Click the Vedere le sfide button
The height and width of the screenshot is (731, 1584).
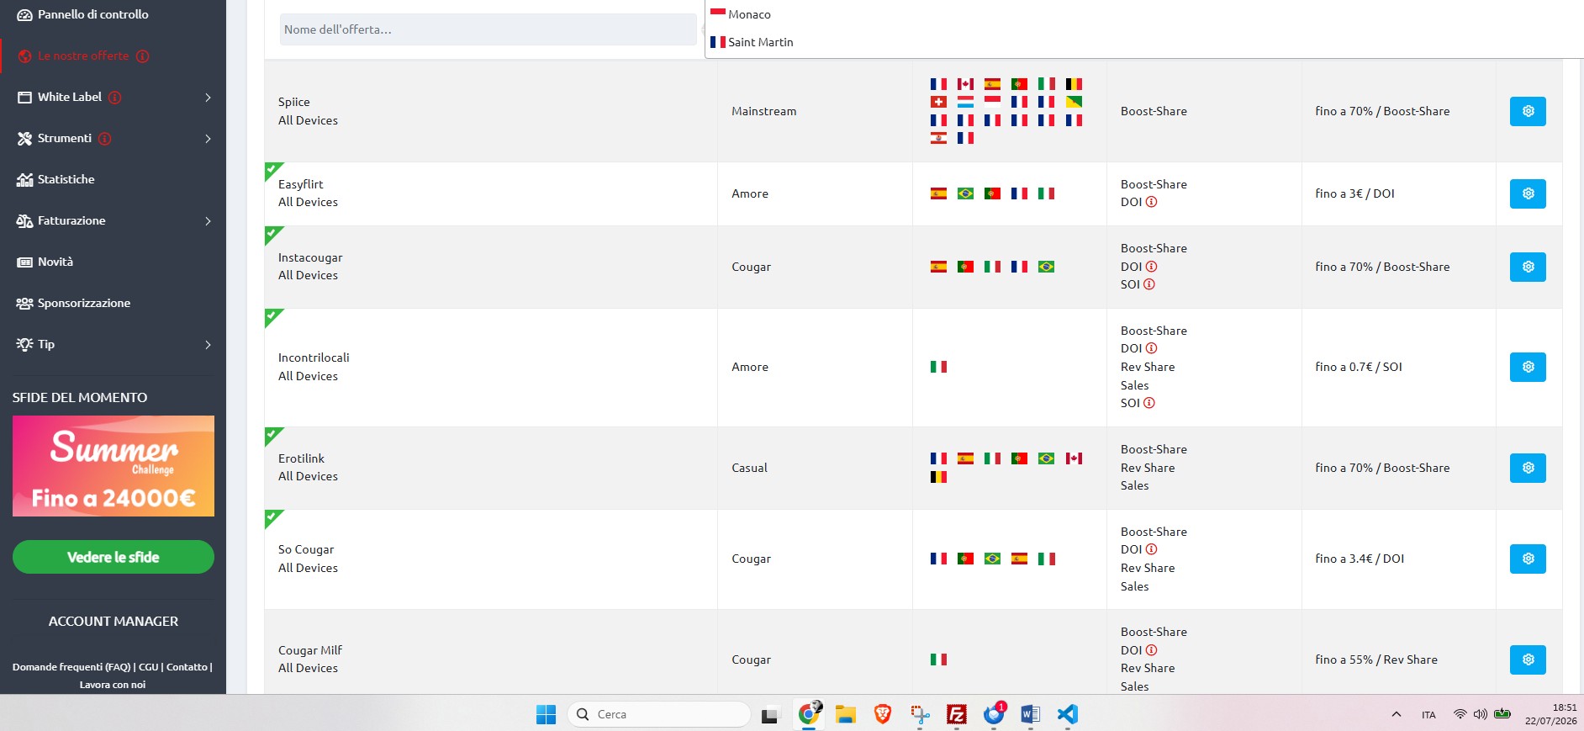114,557
